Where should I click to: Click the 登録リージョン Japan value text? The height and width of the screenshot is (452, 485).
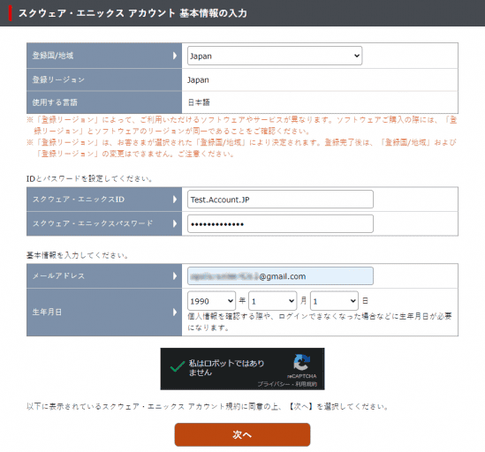198,80
